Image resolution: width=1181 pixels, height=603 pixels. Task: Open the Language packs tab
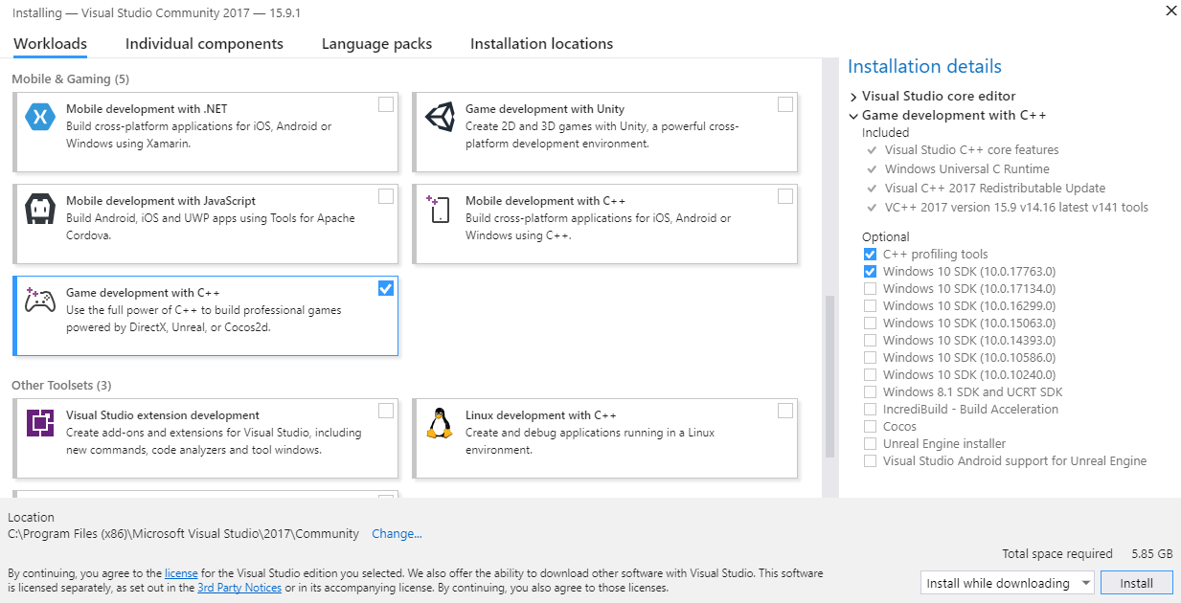pyautogui.click(x=376, y=44)
